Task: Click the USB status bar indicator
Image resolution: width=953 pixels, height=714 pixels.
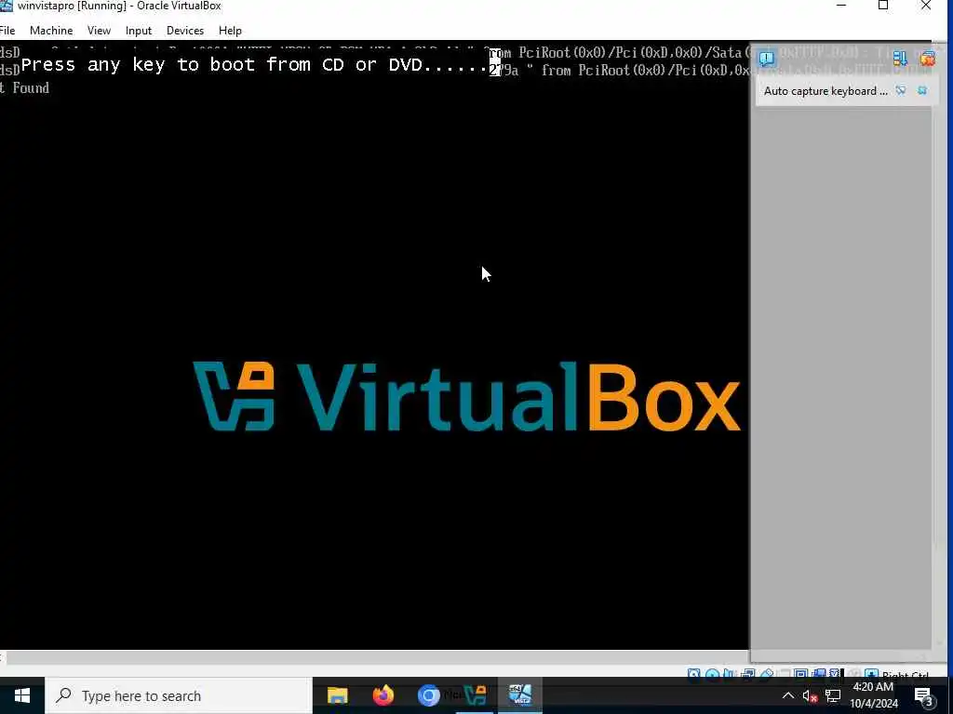Action: click(767, 674)
